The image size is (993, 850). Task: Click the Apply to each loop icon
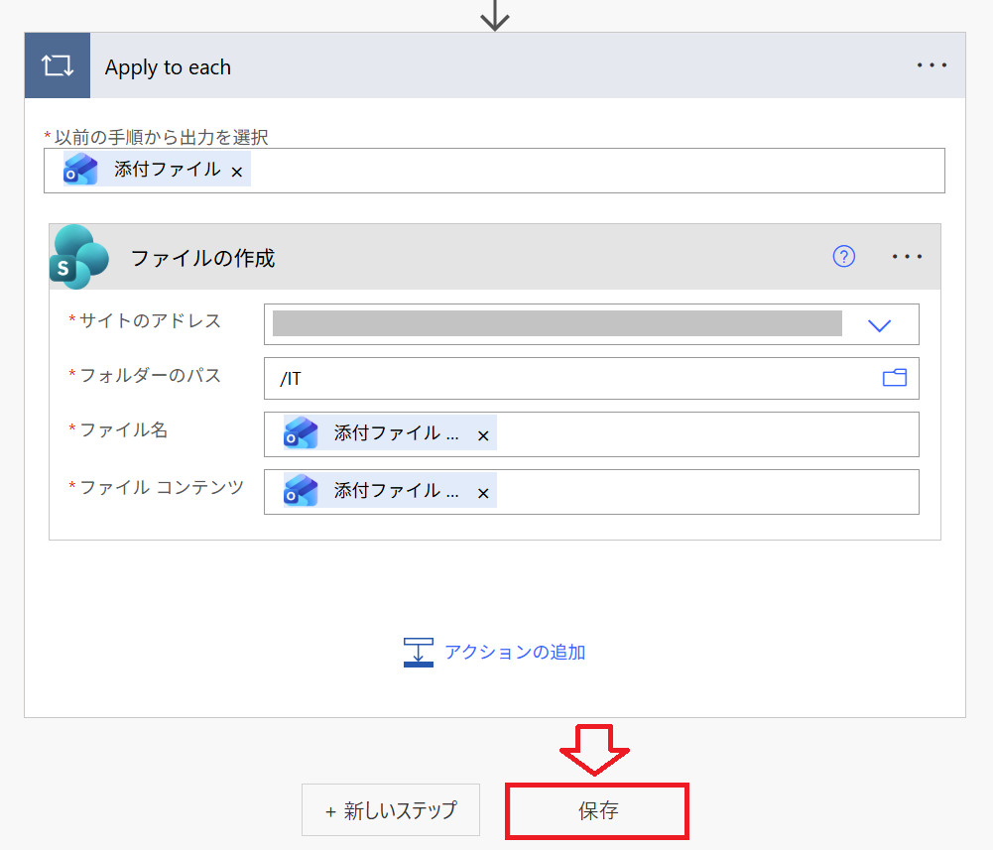tap(57, 66)
